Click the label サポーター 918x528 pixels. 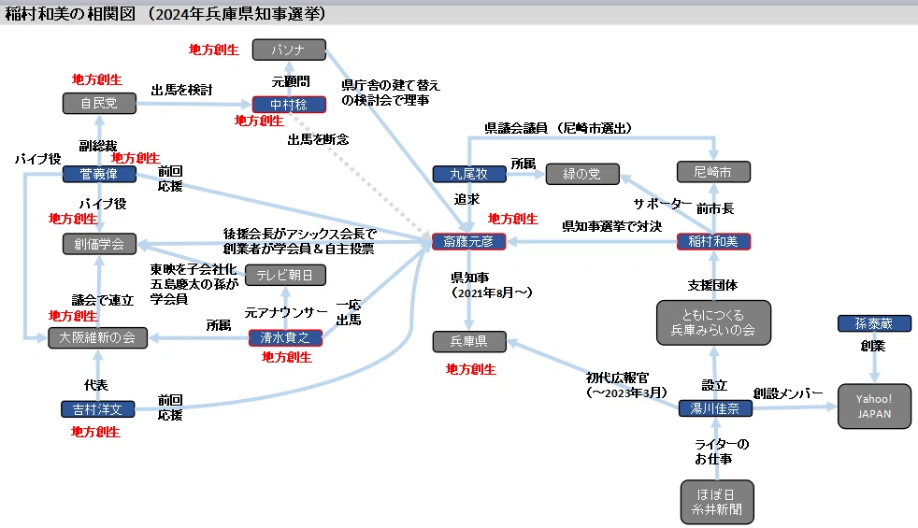coord(662,204)
